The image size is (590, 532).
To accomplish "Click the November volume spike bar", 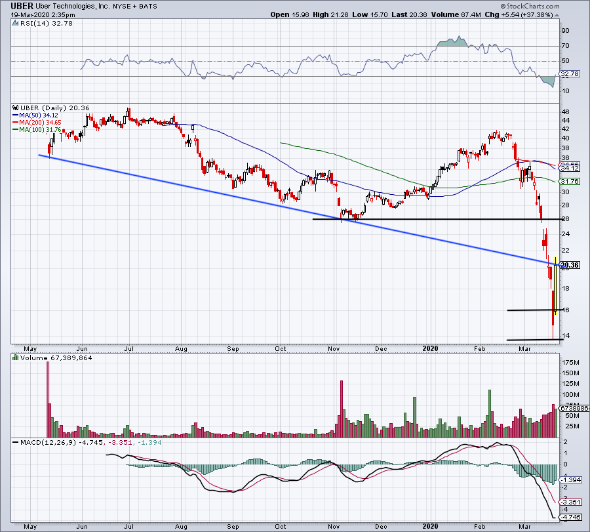I will [x=342, y=409].
